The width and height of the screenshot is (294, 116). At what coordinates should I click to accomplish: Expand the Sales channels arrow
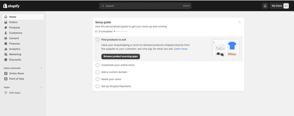click(x=41, y=68)
